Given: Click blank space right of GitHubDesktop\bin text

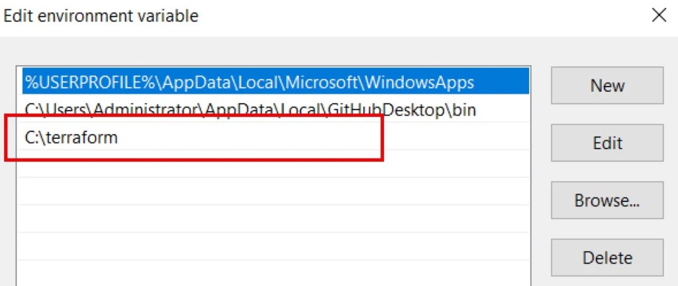Looking at the screenshot, I should pos(503,110).
